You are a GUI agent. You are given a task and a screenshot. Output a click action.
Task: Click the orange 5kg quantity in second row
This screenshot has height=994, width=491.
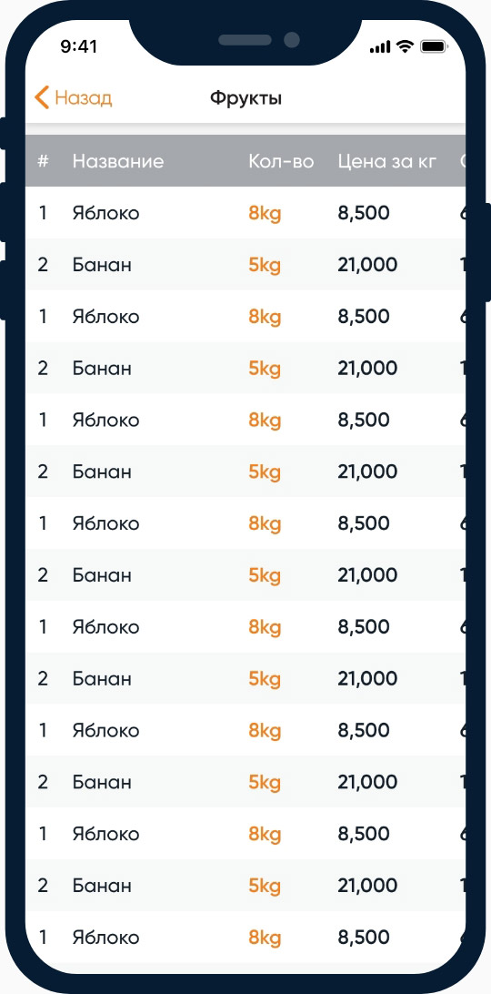click(x=265, y=266)
